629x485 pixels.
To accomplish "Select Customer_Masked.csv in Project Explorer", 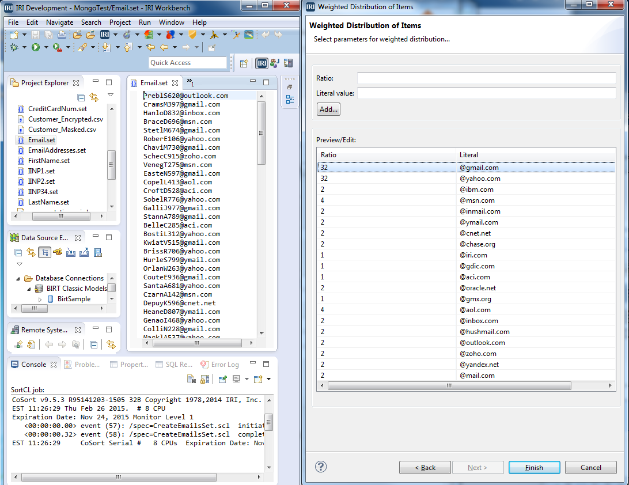I will (62, 130).
